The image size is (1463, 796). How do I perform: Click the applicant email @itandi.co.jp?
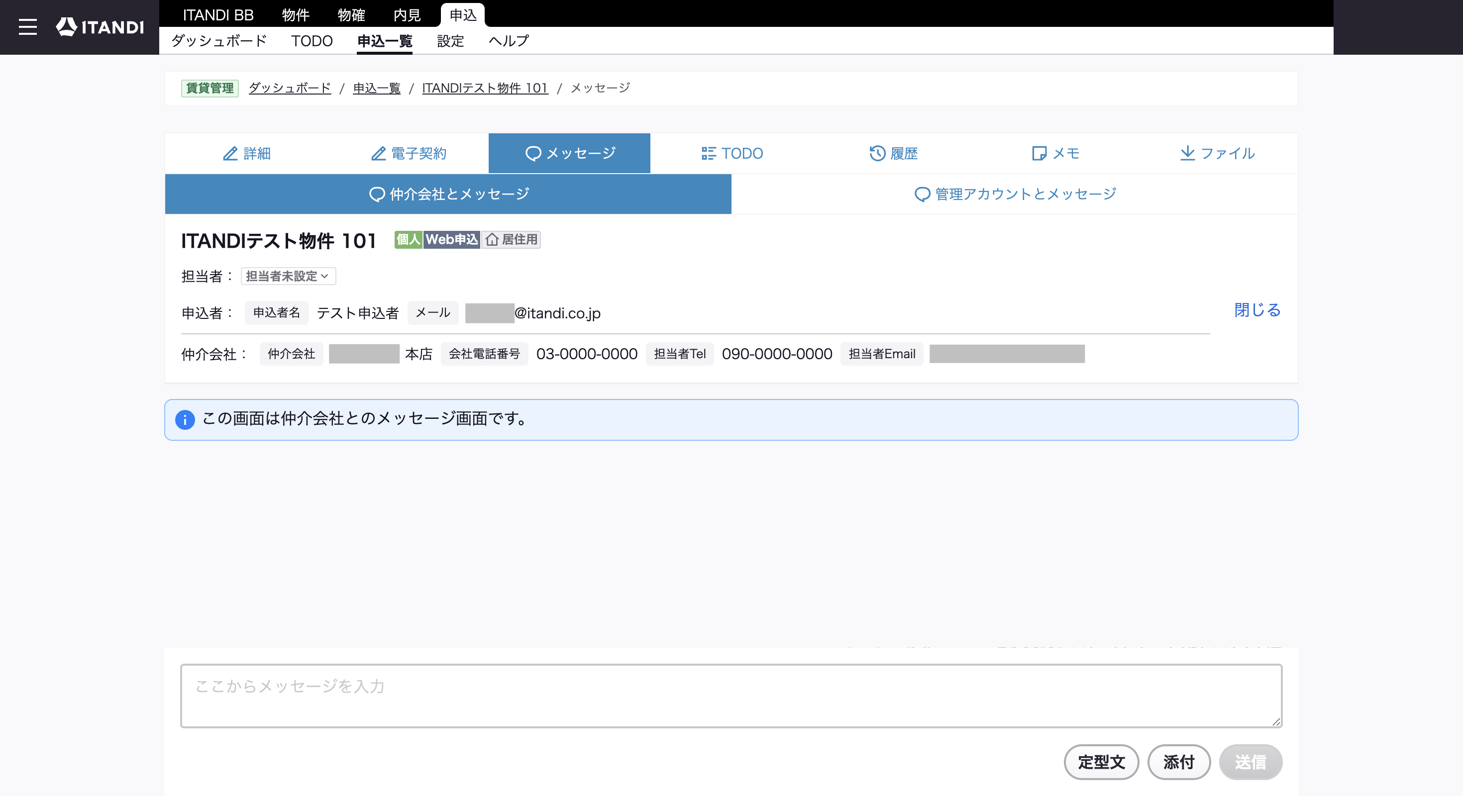[x=533, y=313]
